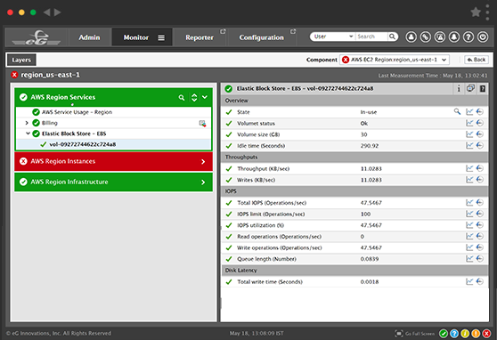Click the up-down sort arrows in Region Services
Screen dimensions: 497x340
tap(194, 98)
